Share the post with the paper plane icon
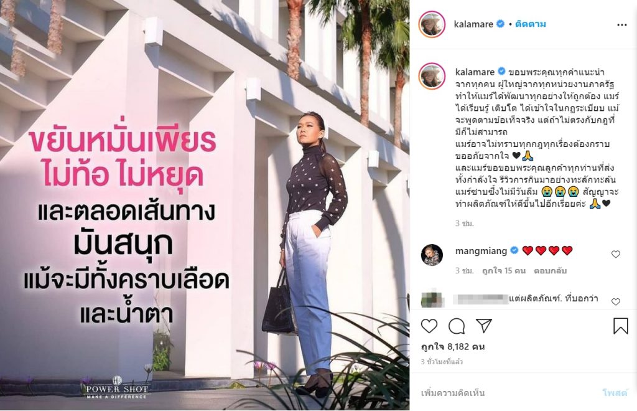The image size is (637, 411). [484, 326]
